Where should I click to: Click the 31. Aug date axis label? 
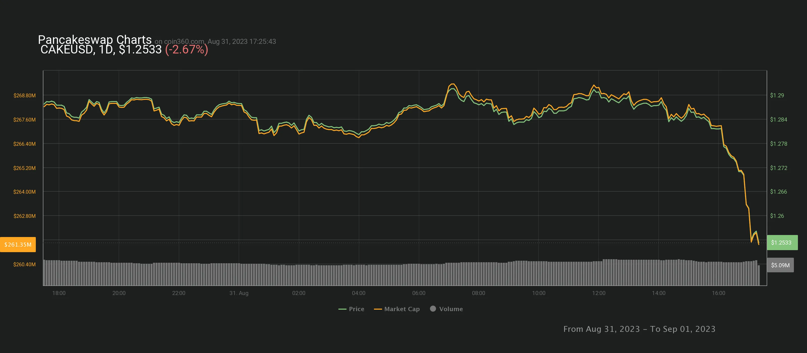239,293
